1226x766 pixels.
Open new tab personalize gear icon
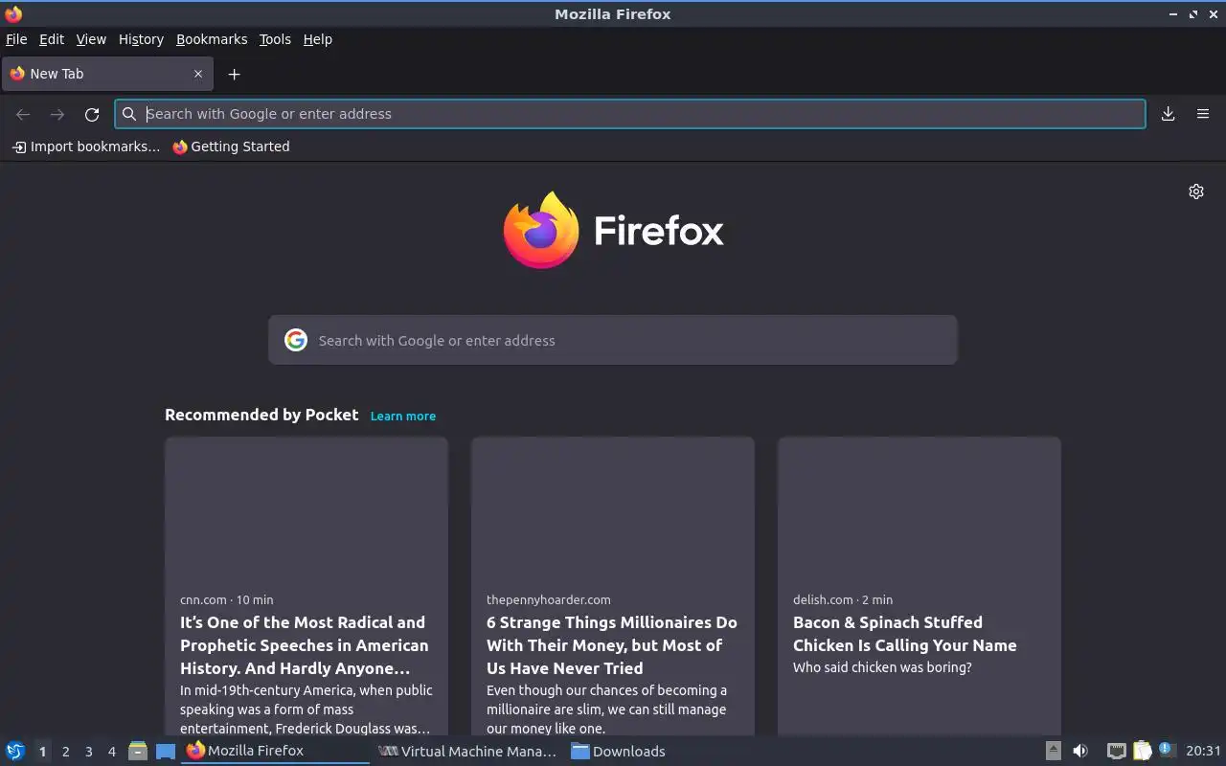click(1196, 191)
